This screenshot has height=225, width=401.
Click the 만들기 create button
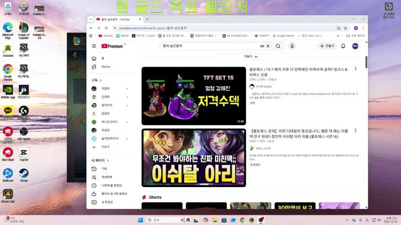pos(327,46)
